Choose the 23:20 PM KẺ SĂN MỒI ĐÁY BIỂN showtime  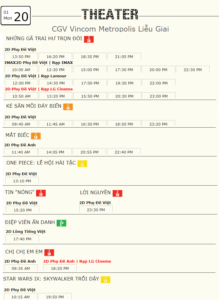[159, 124]
